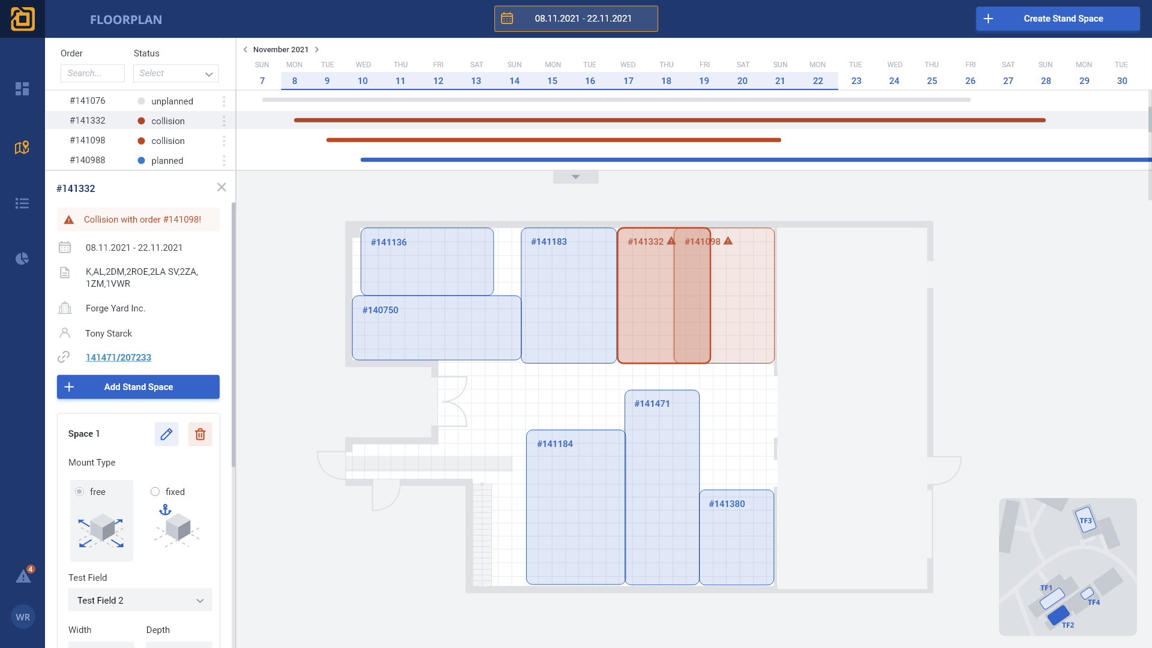The image size is (1152, 648).
Task: Open the list view sidebar icon
Action: 22,203
